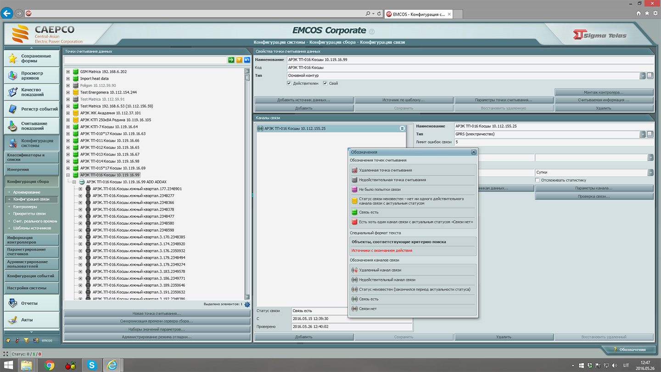
Task: Click the gear icon next to Выделено элементов
Action: pyautogui.click(x=247, y=304)
